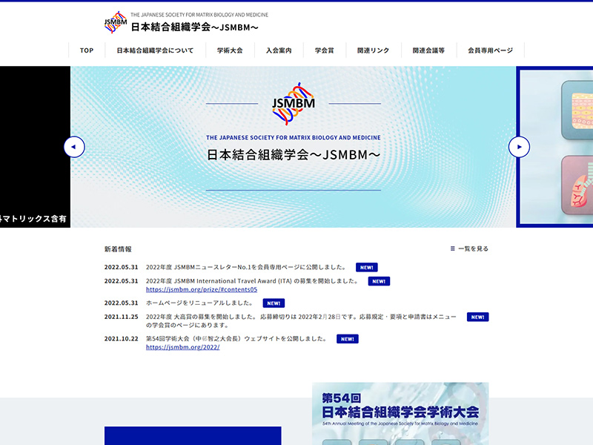Screen dimensions: 593x445
Task: Open the 第54回 学術大会 banner image
Action: [x=400, y=413]
